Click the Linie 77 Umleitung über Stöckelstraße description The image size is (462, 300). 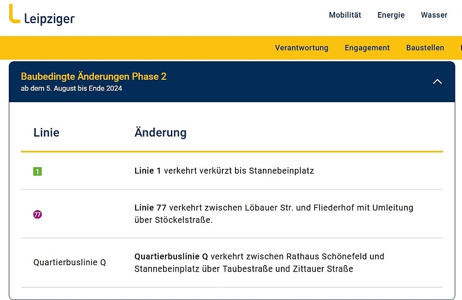pos(273,214)
